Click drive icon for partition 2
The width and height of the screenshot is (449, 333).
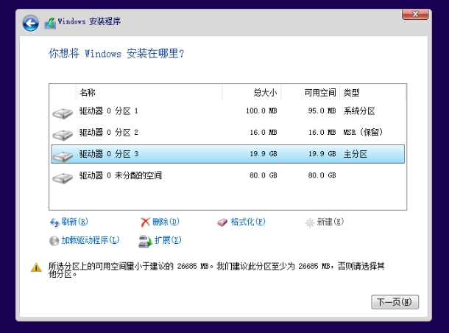coord(63,134)
